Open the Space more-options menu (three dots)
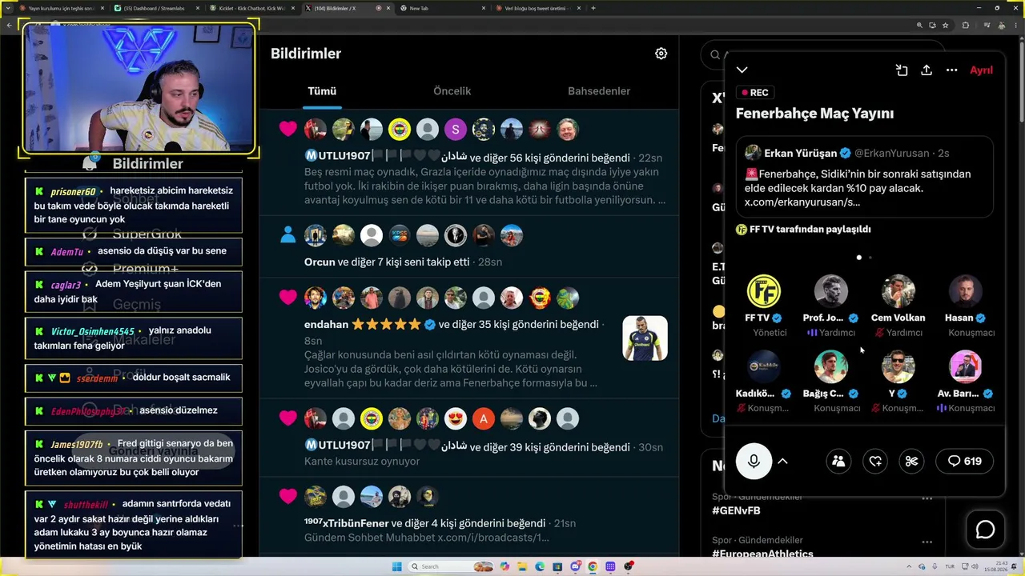The height and width of the screenshot is (576, 1025). click(x=951, y=70)
